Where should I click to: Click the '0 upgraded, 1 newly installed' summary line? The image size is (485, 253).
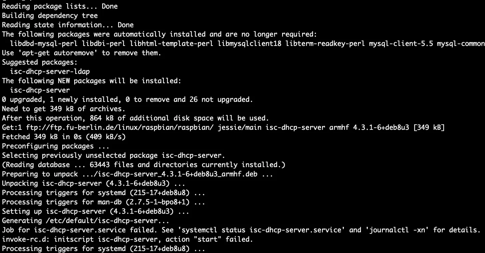tap(127, 100)
